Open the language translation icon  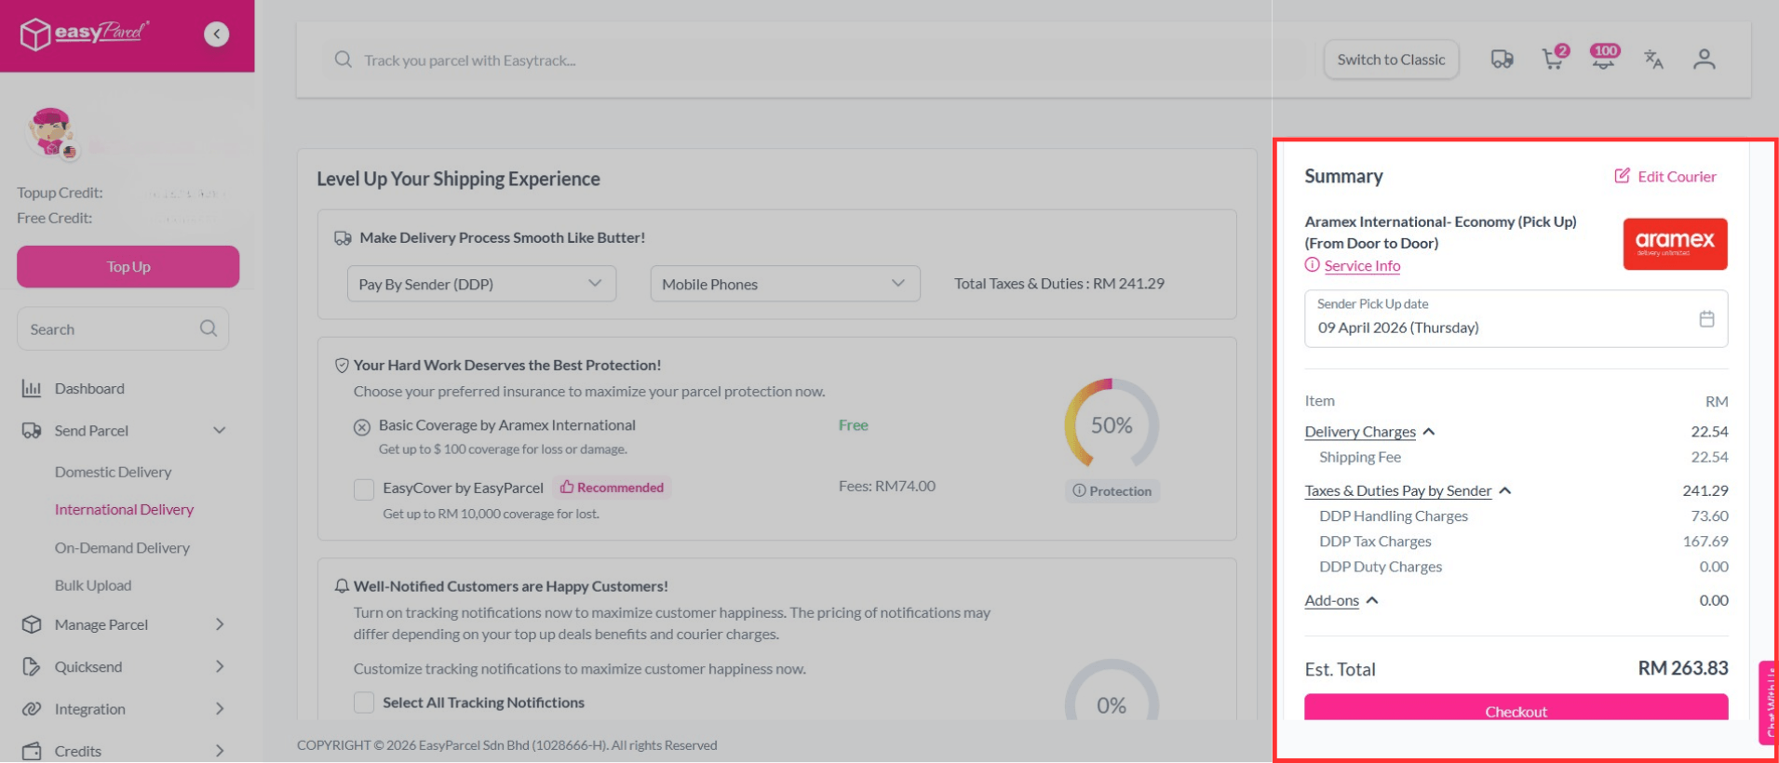pos(1653,60)
